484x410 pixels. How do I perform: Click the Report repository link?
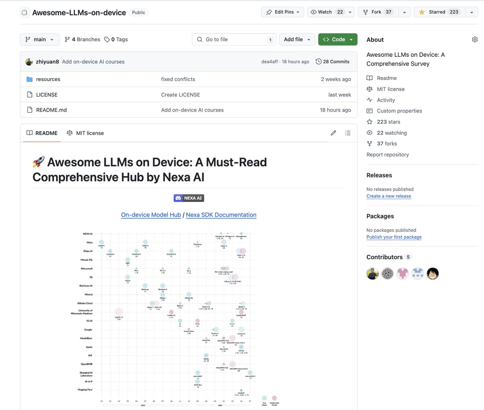coord(388,155)
